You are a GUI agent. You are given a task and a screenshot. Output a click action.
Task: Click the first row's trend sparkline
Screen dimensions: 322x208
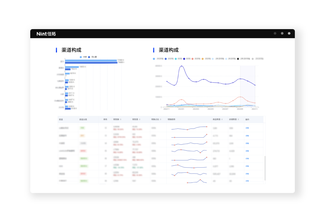(x=189, y=128)
